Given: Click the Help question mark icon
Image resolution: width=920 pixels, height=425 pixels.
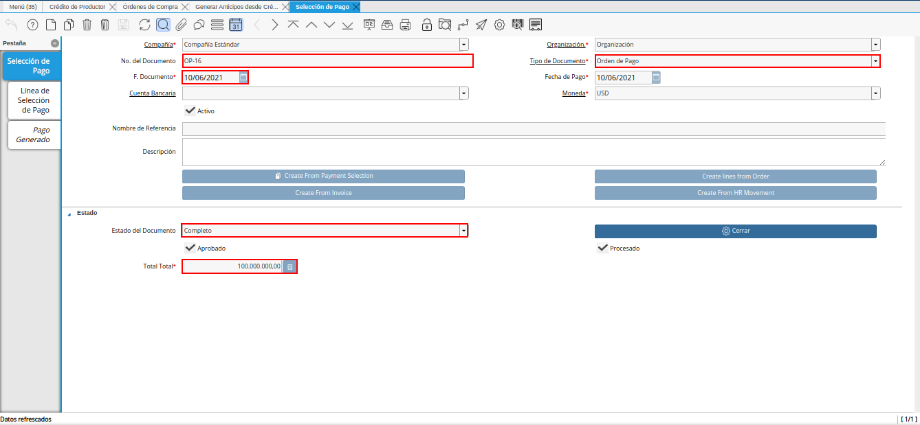Looking at the screenshot, I should point(32,25).
